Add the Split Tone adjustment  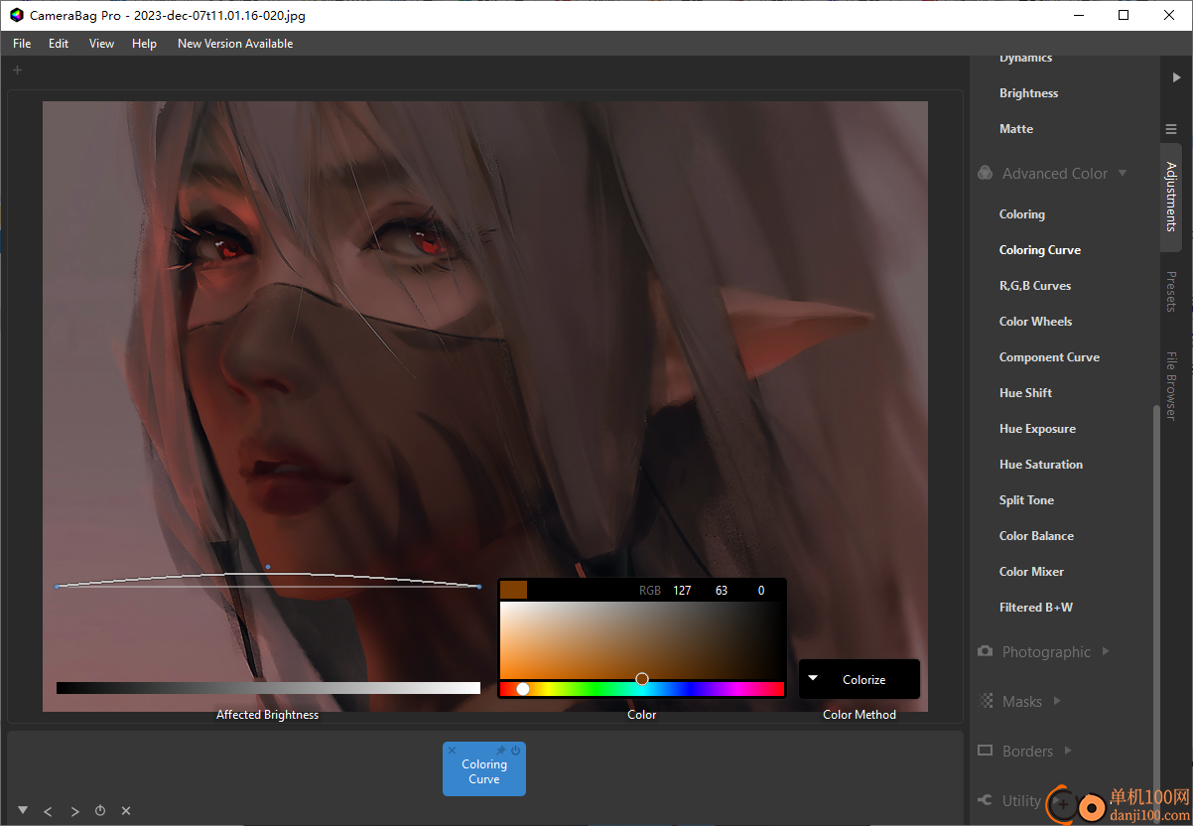click(x=1026, y=500)
